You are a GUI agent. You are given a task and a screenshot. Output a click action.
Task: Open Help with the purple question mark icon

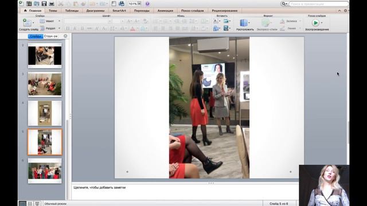[147, 3]
